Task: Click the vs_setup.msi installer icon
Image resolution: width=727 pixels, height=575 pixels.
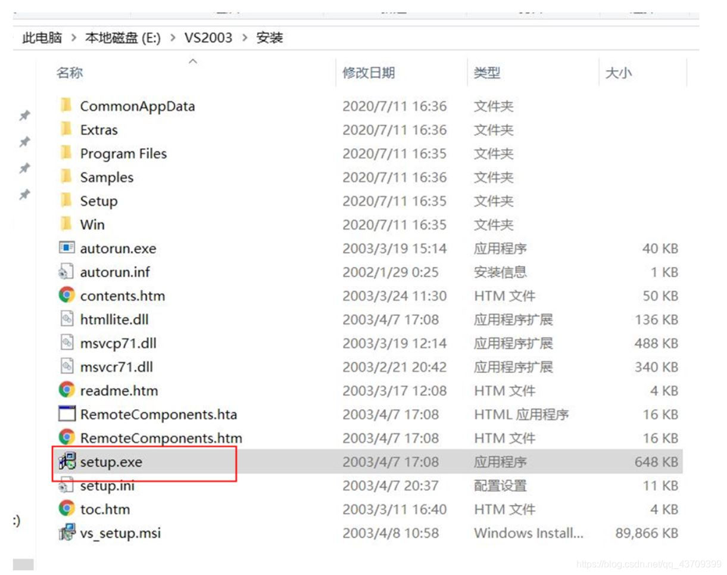Action: 67,532
